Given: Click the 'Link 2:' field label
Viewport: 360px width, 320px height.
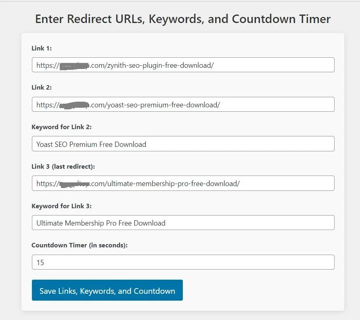Looking at the screenshot, I should [x=42, y=88].
